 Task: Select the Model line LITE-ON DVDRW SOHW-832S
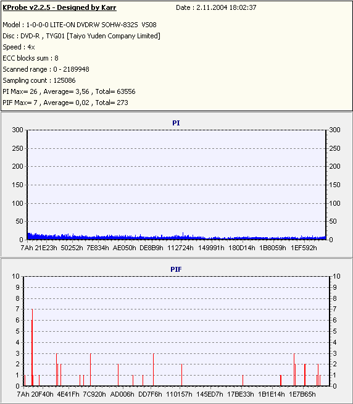(80, 25)
